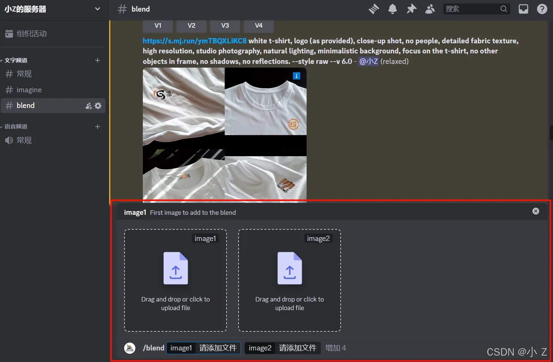Click invite people icon on blend channel
The image size is (553, 362).
(89, 106)
